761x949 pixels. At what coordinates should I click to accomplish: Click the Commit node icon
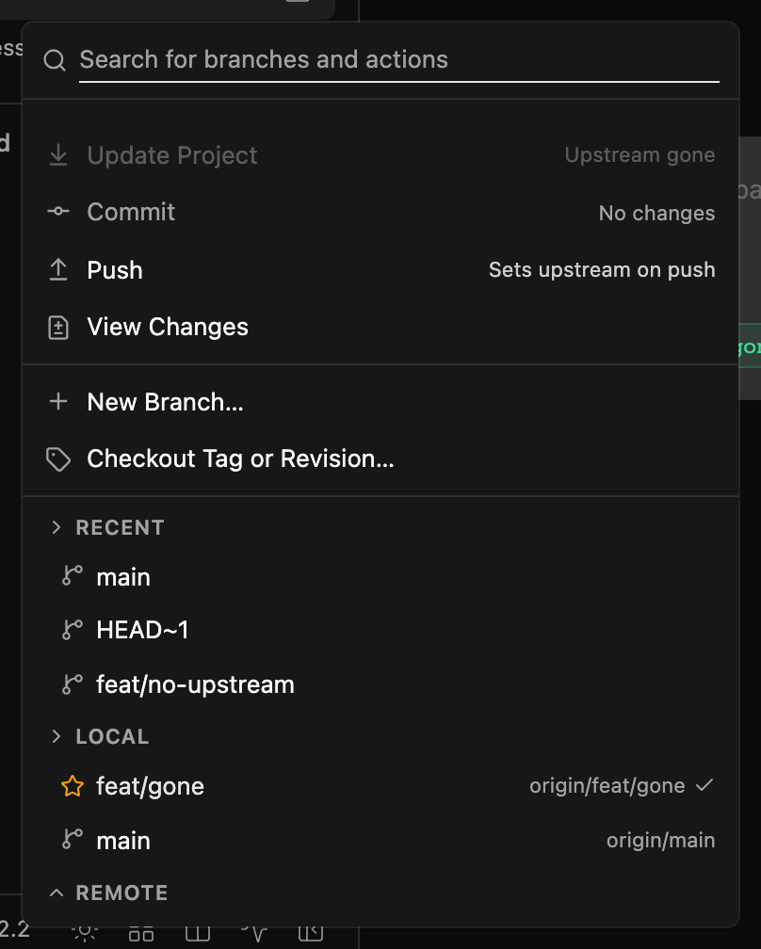tap(58, 211)
